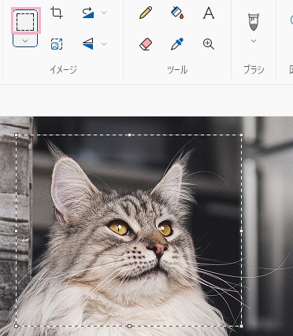Image resolution: width=293 pixels, height=336 pixels.
Task: Select the Pencil tool
Action: (146, 13)
